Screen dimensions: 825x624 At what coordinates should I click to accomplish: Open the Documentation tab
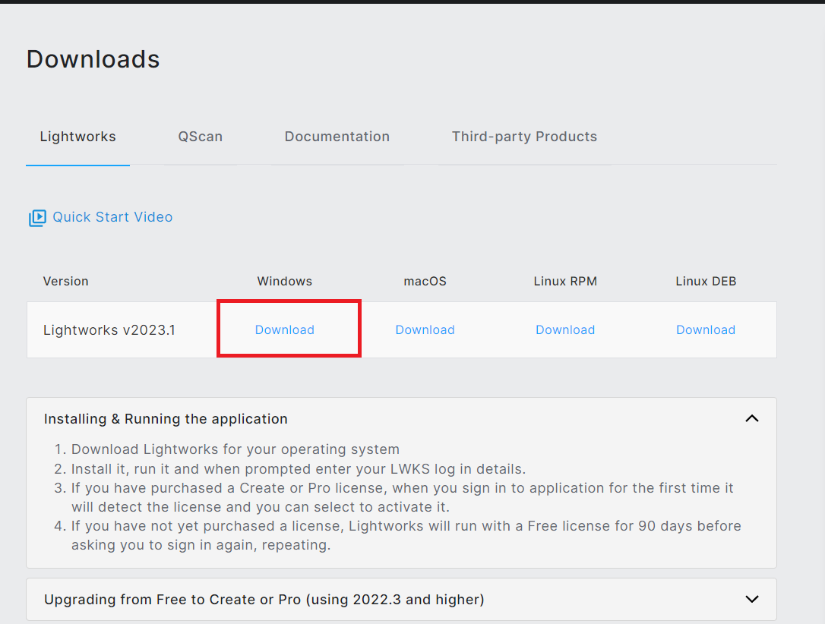coord(337,137)
